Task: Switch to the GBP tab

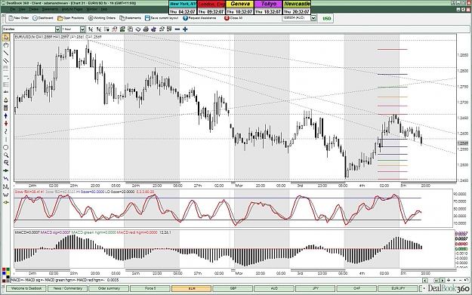Action: click(233, 288)
